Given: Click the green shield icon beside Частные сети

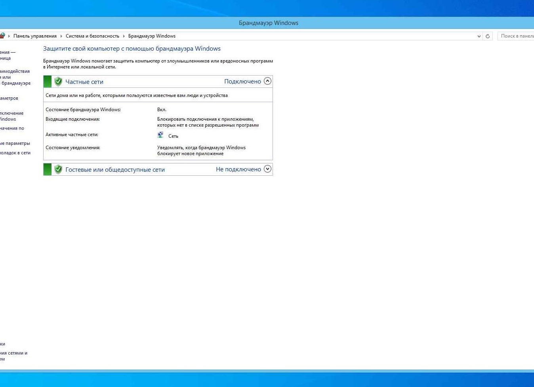Looking at the screenshot, I should tap(58, 82).
